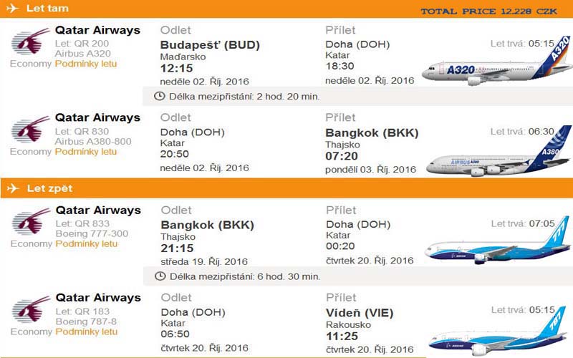This screenshot has height=358, width=573.
Task: Click the Boeing 787 aircraft image
Action: pyautogui.click(x=498, y=332)
